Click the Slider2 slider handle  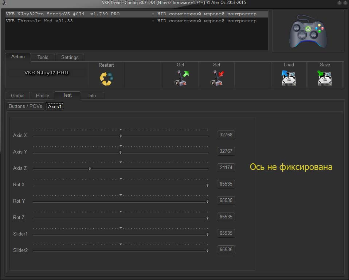(x=207, y=250)
